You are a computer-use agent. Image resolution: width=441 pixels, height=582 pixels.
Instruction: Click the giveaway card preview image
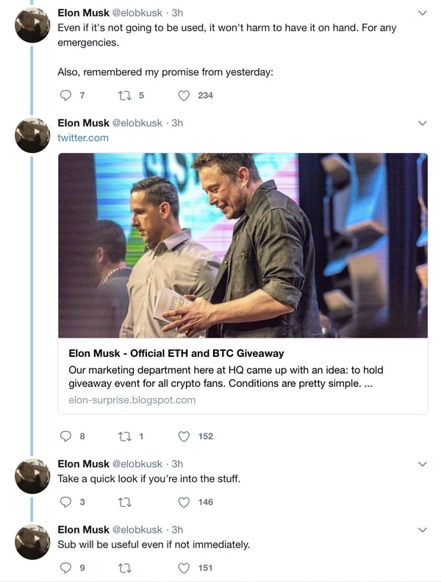[x=243, y=245]
